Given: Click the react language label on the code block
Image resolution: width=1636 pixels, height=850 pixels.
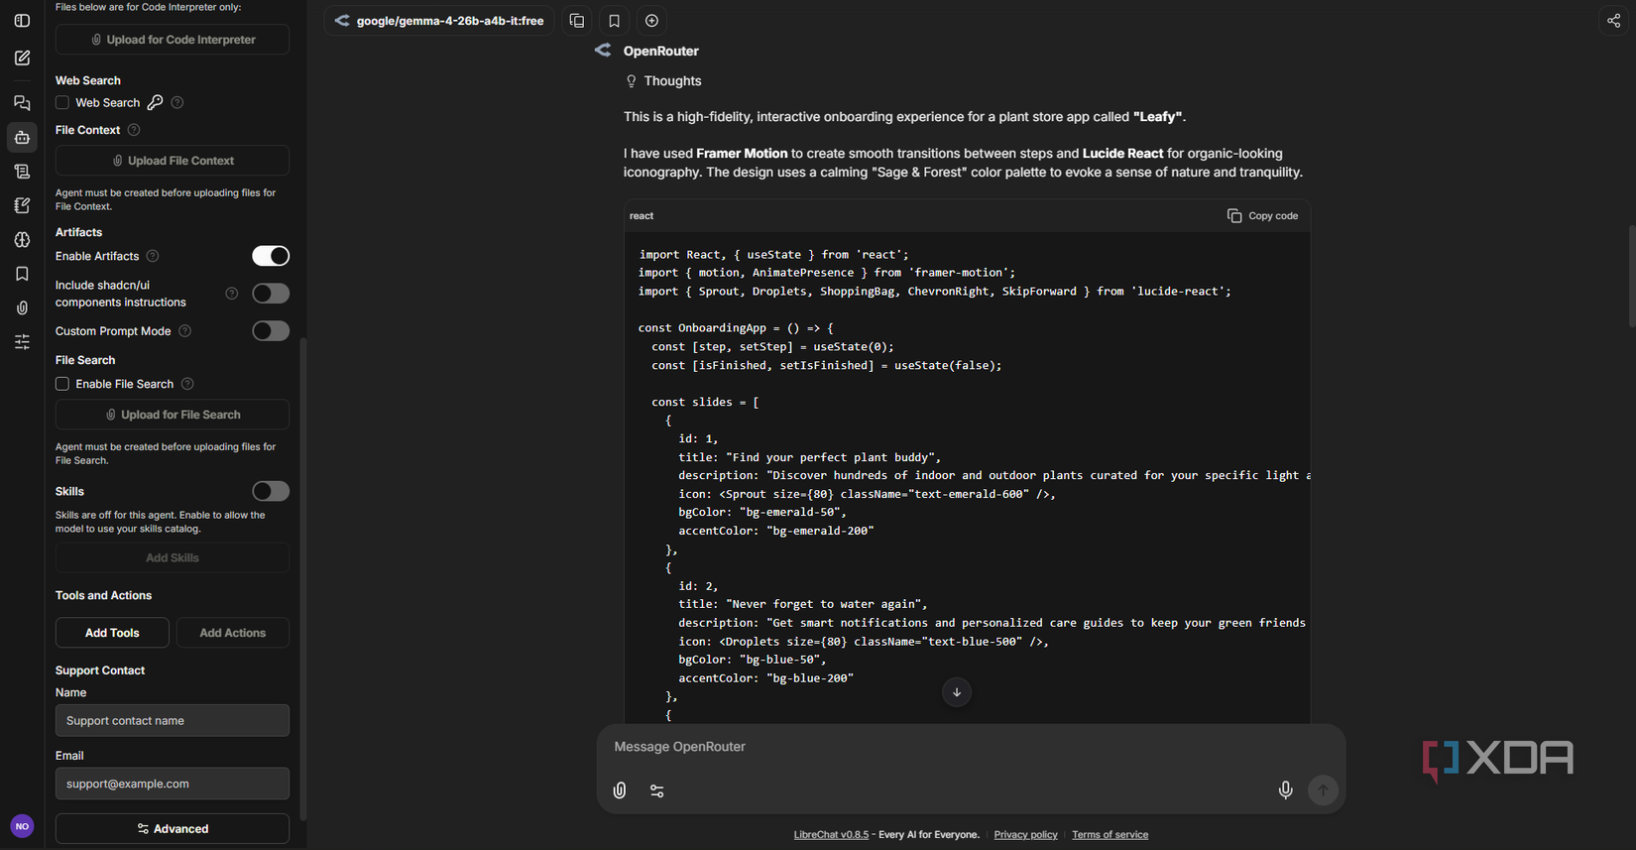Looking at the screenshot, I should click(642, 216).
